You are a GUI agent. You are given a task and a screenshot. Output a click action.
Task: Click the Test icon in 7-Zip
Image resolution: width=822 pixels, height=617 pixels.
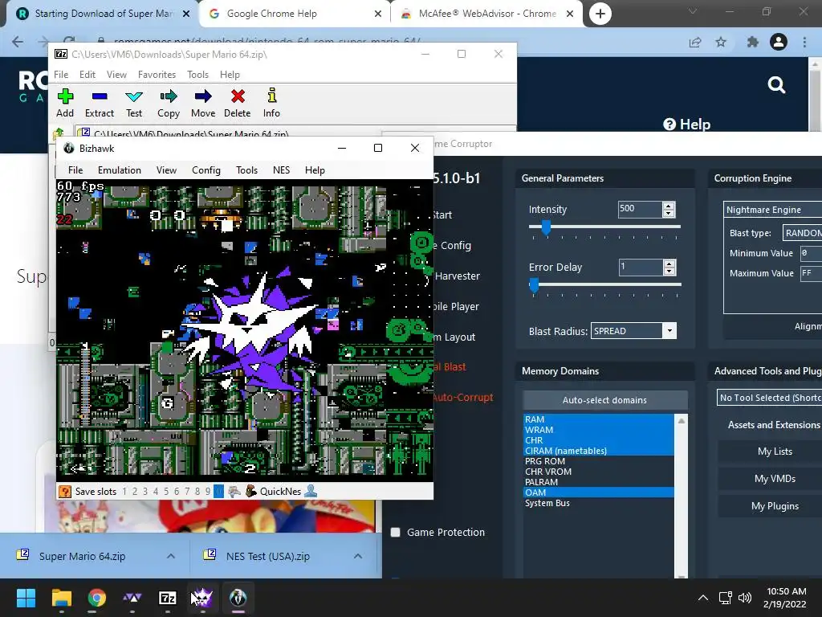pyautogui.click(x=134, y=96)
